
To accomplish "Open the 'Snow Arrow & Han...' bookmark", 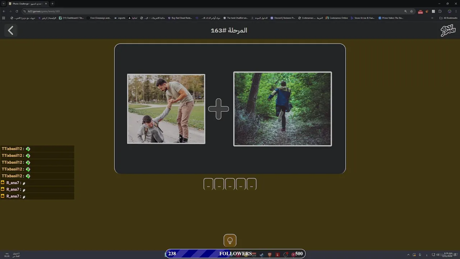I will pos(363,18).
